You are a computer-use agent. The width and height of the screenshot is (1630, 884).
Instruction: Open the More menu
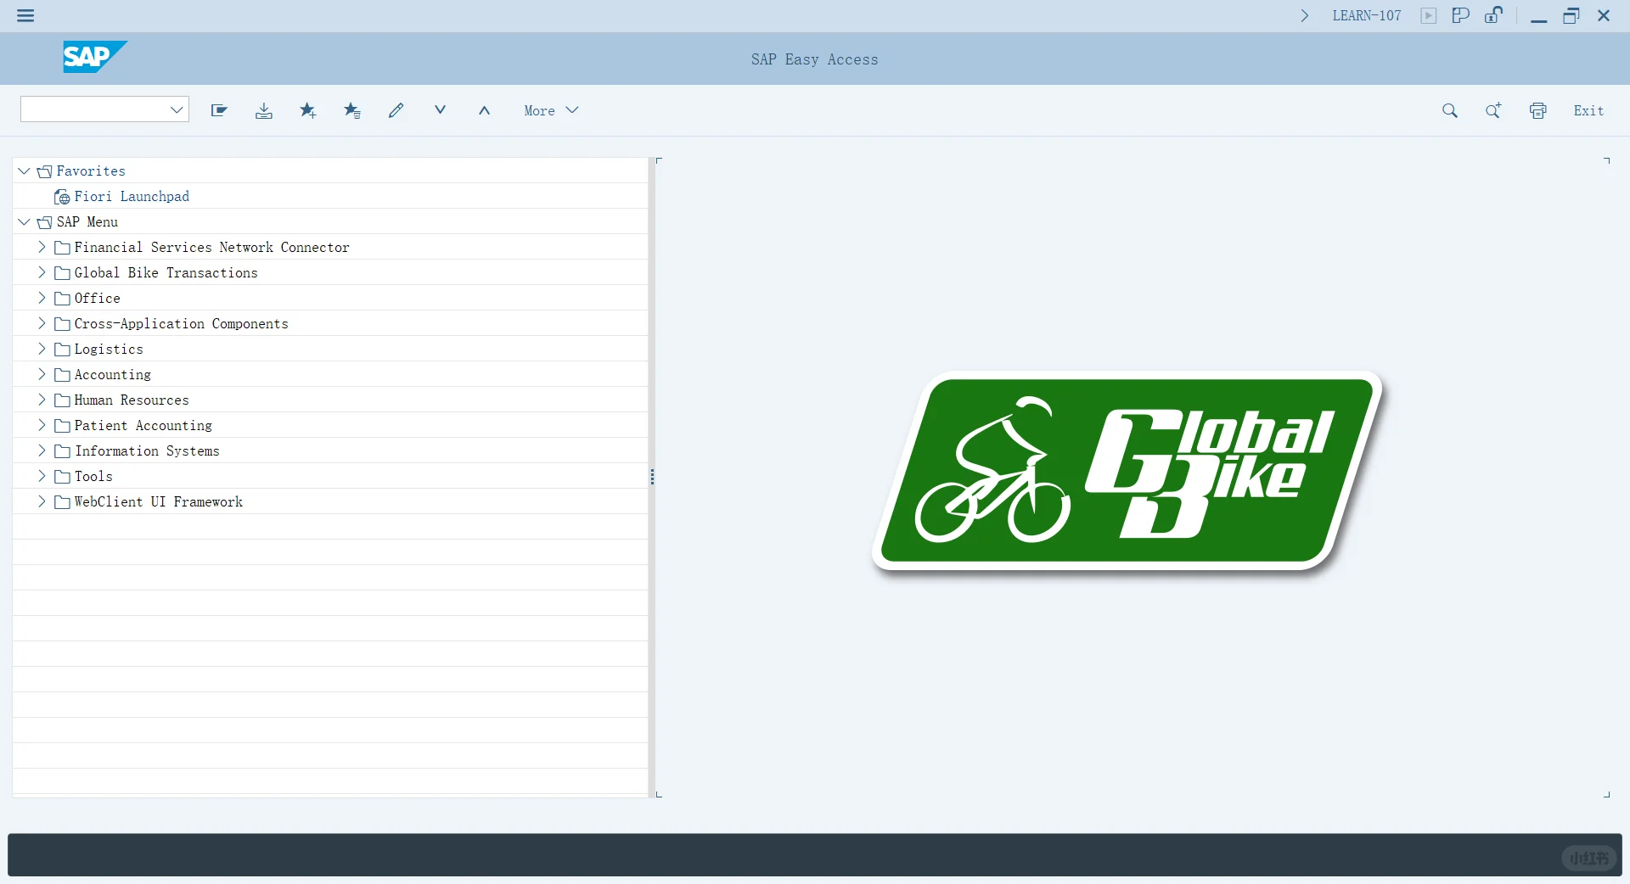(551, 110)
